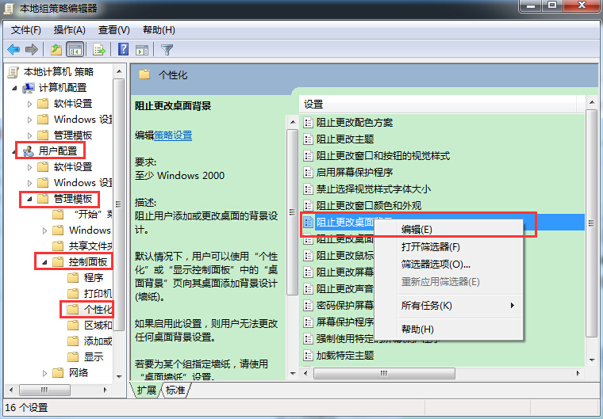This screenshot has height=419, width=603.
Task: Click the Back arrow toolbar icon
Action: tap(13, 49)
